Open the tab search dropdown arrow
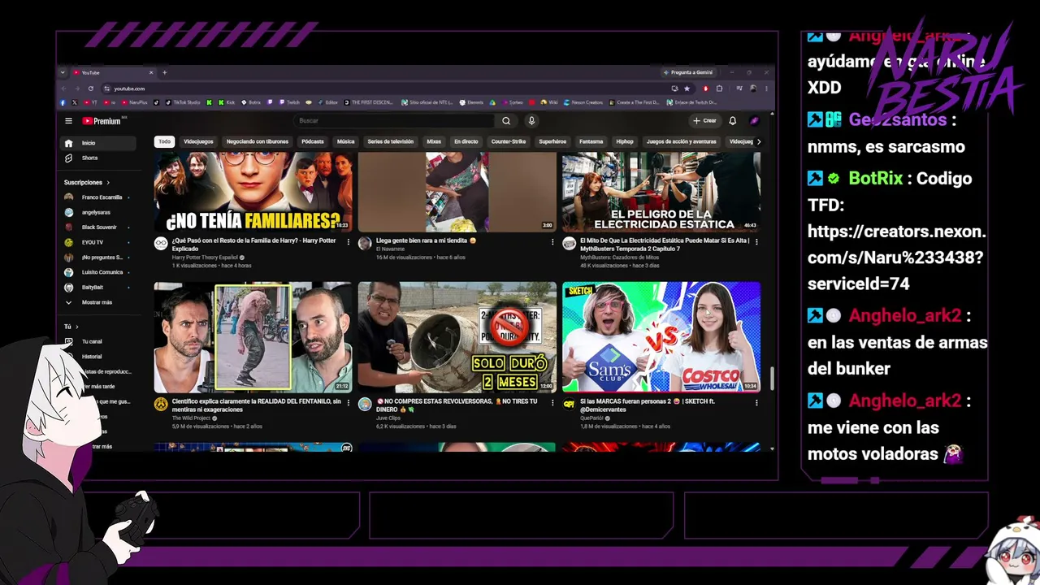This screenshot has width=1040, height=585. [x=63, y=72]
